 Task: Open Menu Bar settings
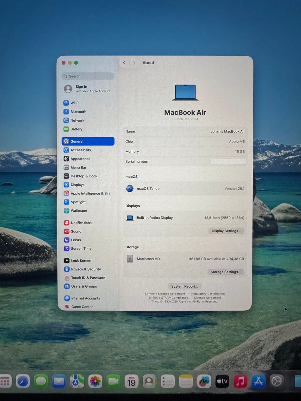click(x=88, y=167)
